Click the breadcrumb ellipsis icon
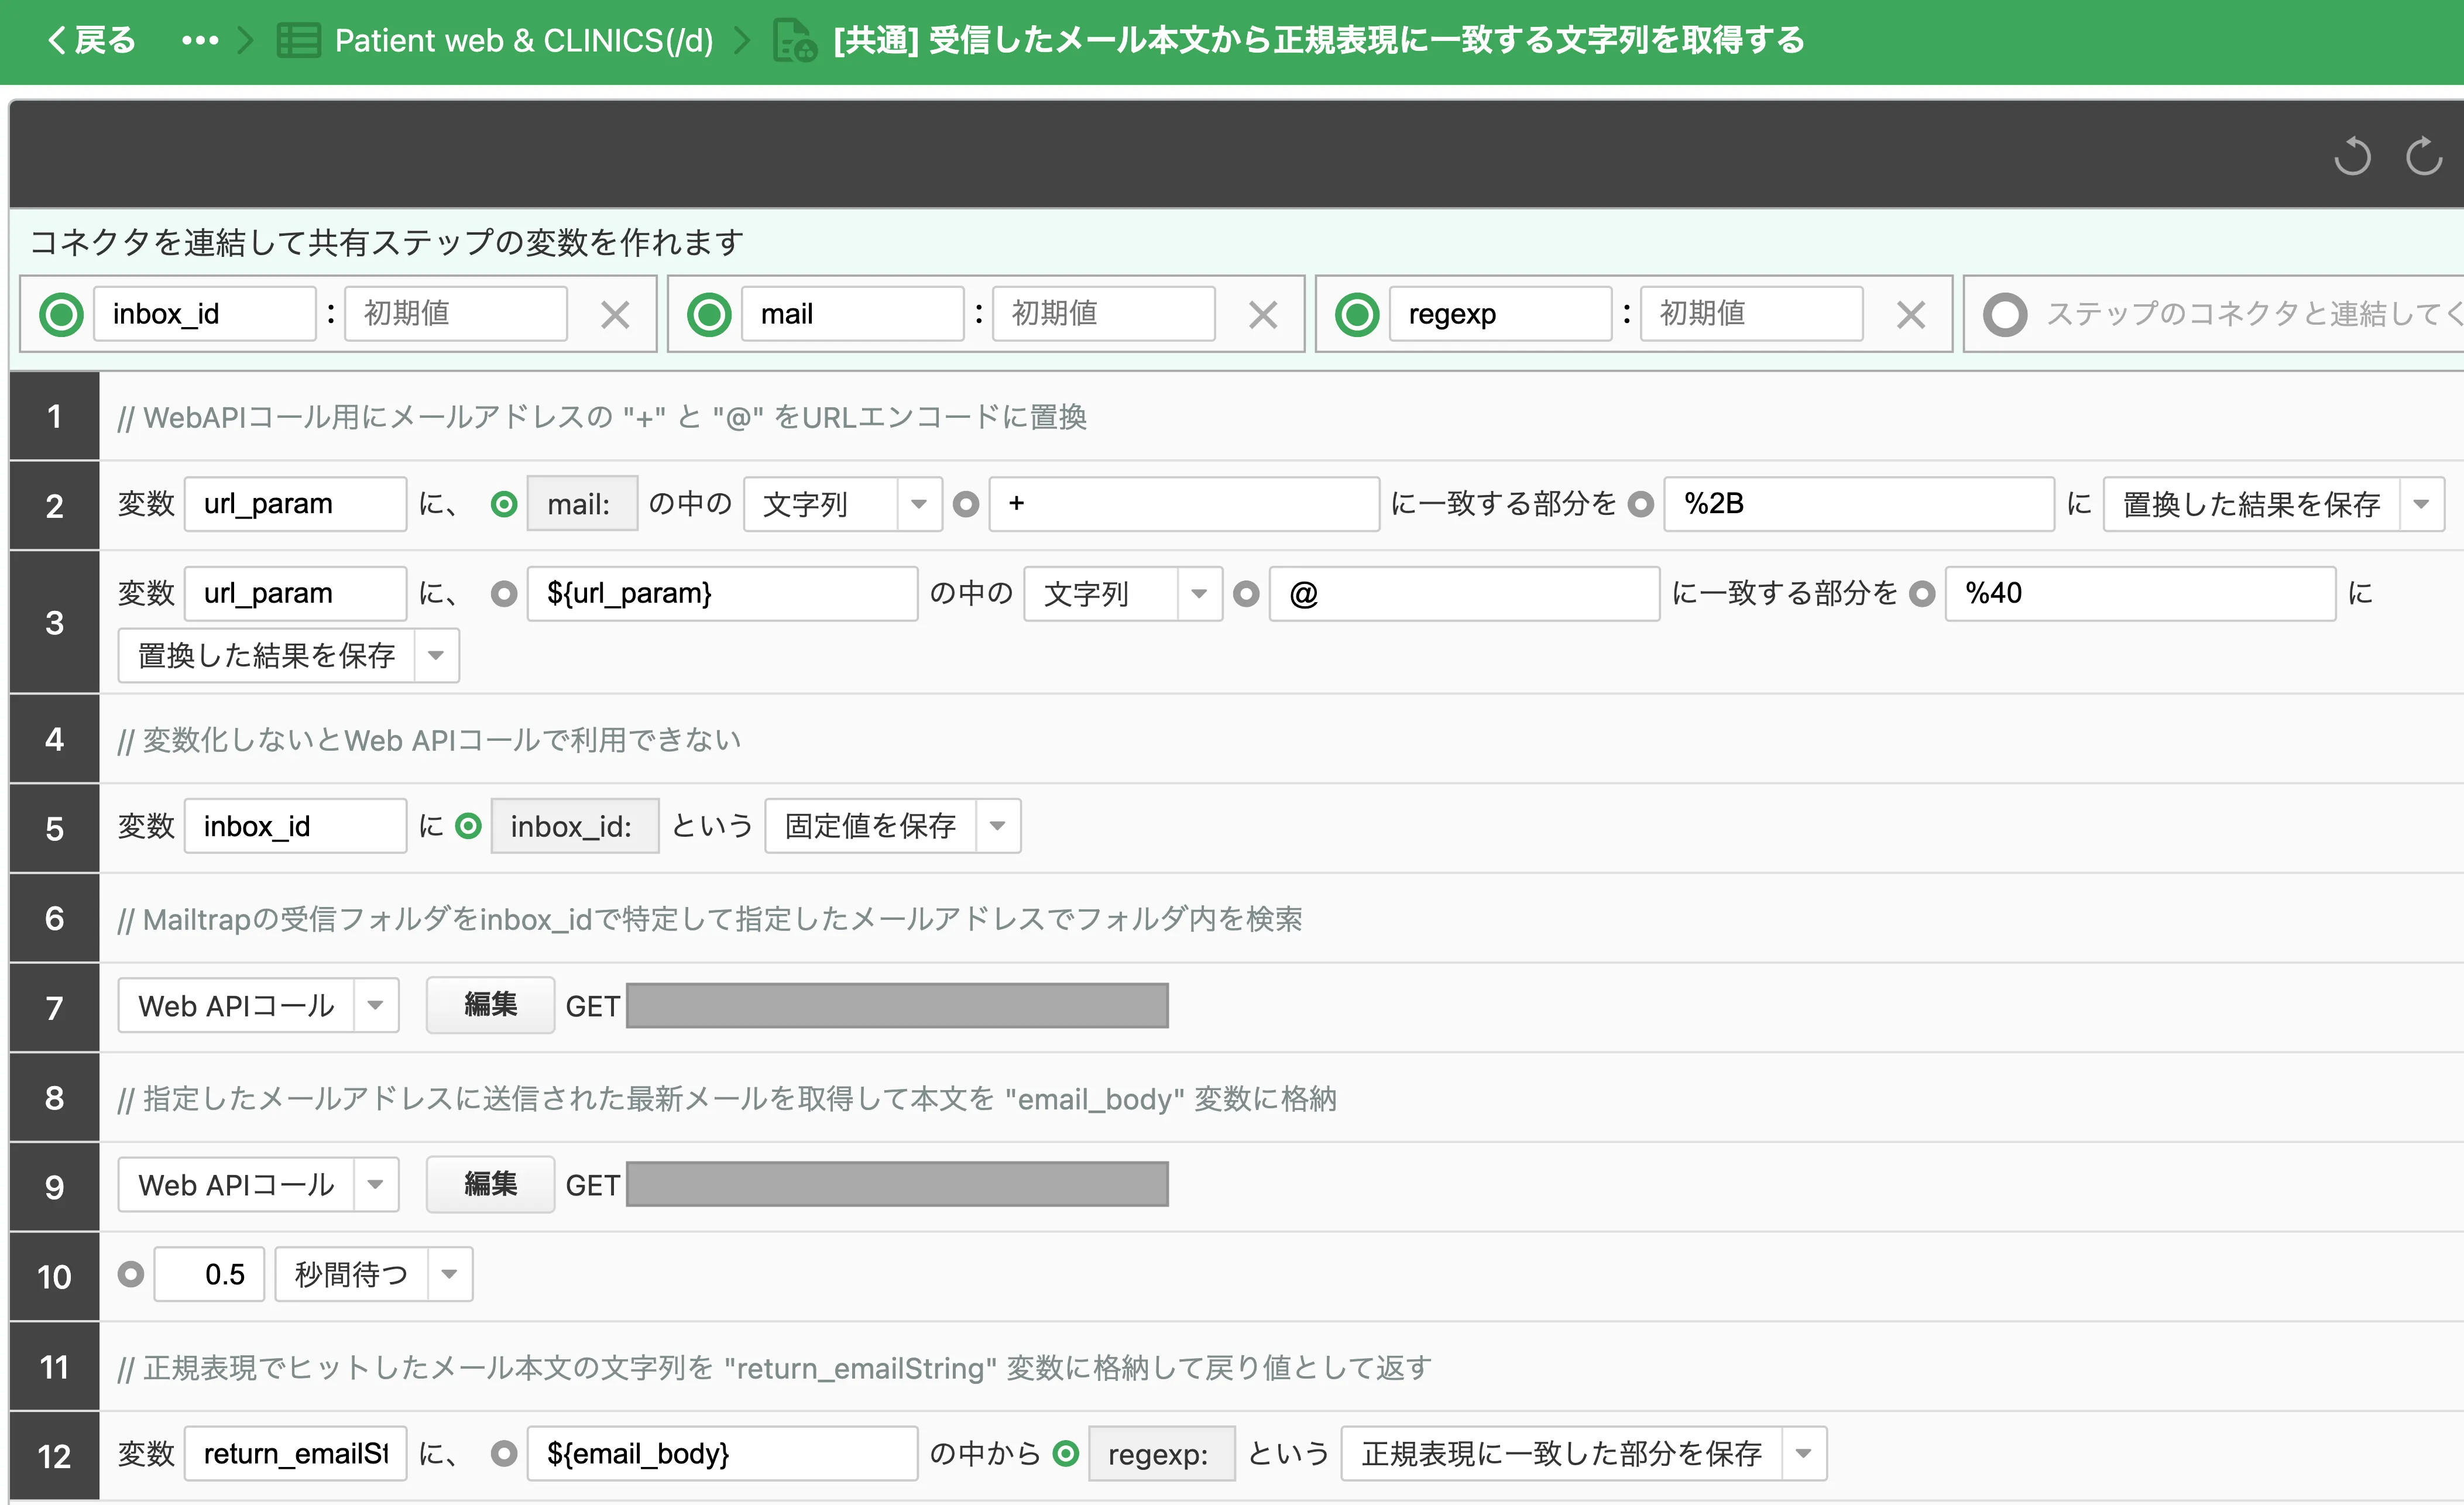The height and width of the screenshot is (1505, 2464). click(x=200, y=40)
